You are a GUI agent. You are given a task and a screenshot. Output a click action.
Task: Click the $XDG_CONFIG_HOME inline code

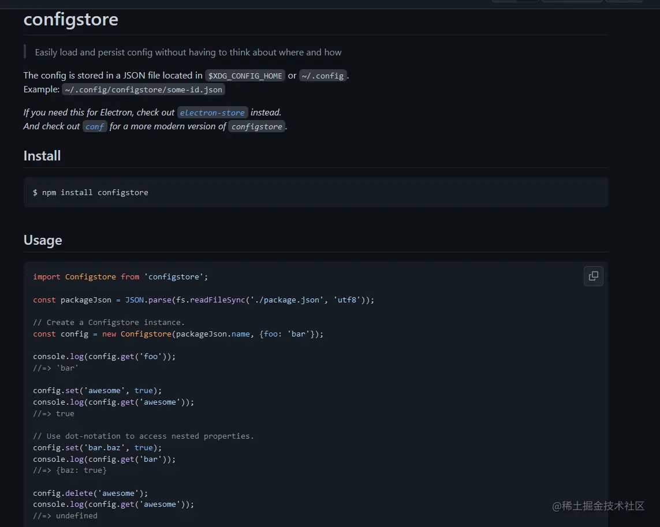(x=245, y=76)
